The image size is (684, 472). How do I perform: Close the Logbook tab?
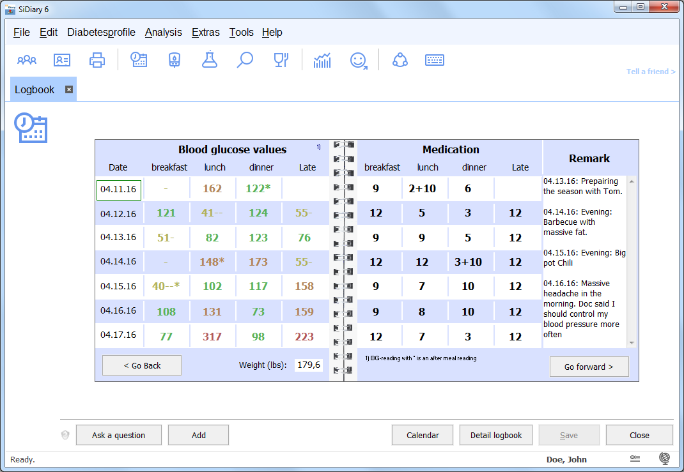point(69,89)
